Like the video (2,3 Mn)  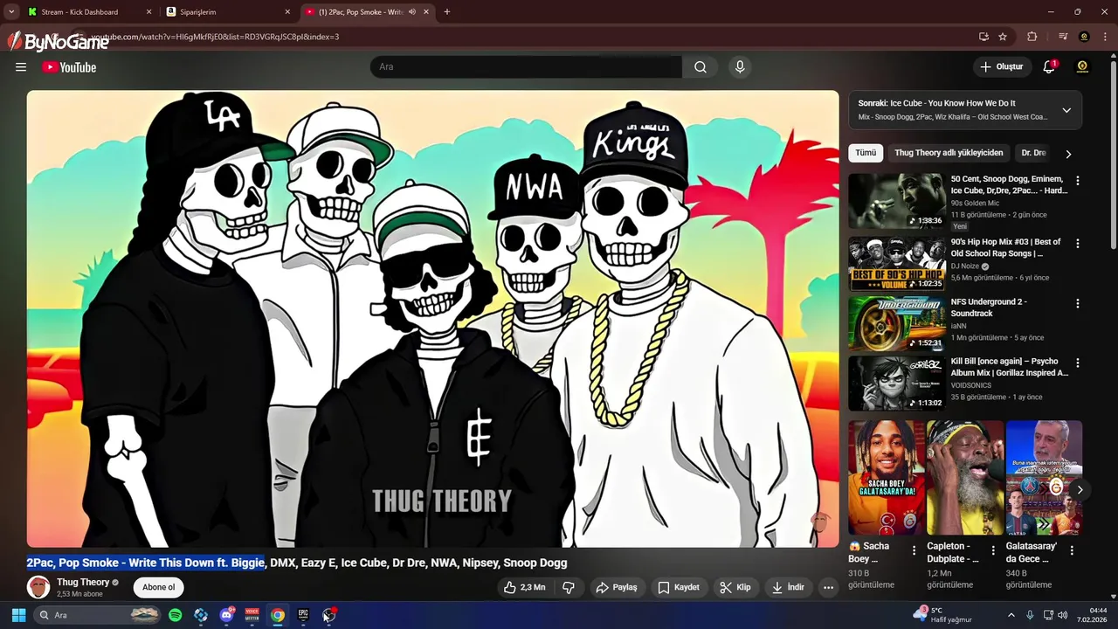coord(524,588)
